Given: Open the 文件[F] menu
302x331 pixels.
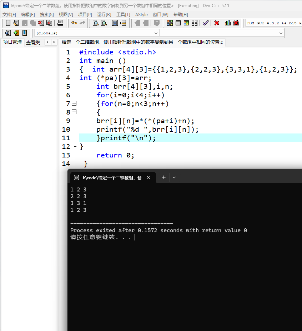Looking at the screenshot, I should click(9, 15).
